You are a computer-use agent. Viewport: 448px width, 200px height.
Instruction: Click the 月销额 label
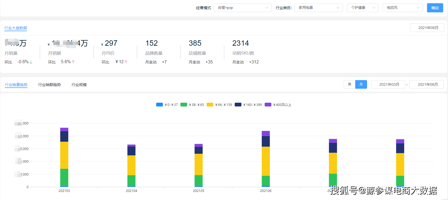[x=55, y=53]
